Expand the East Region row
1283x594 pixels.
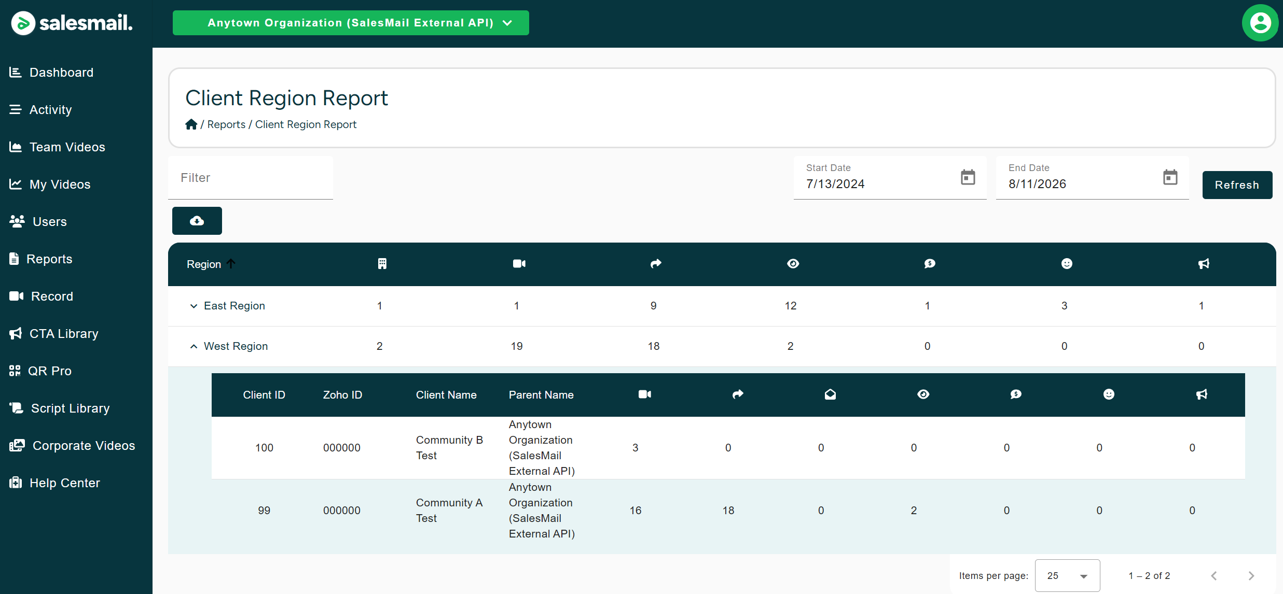point(194,306)
